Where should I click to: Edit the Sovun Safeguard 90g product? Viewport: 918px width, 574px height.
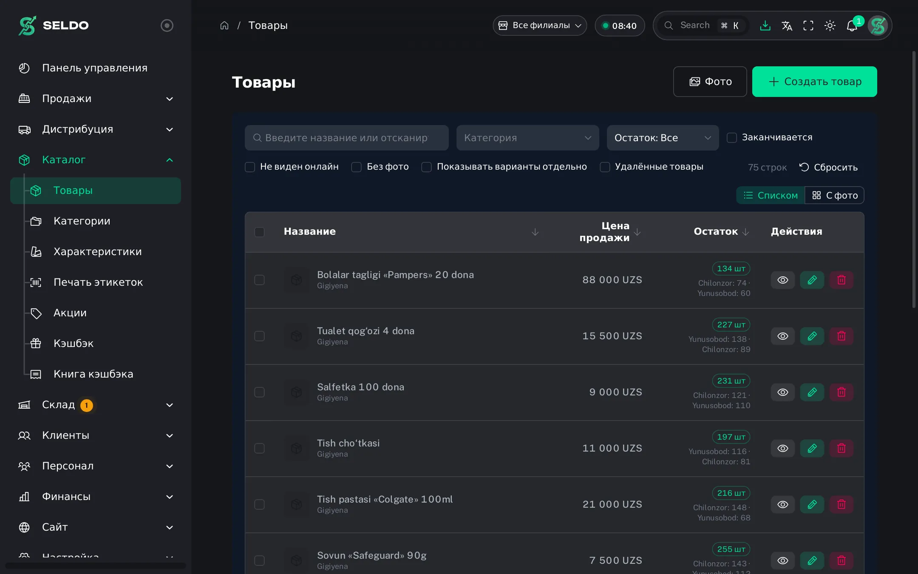[812, 560]
